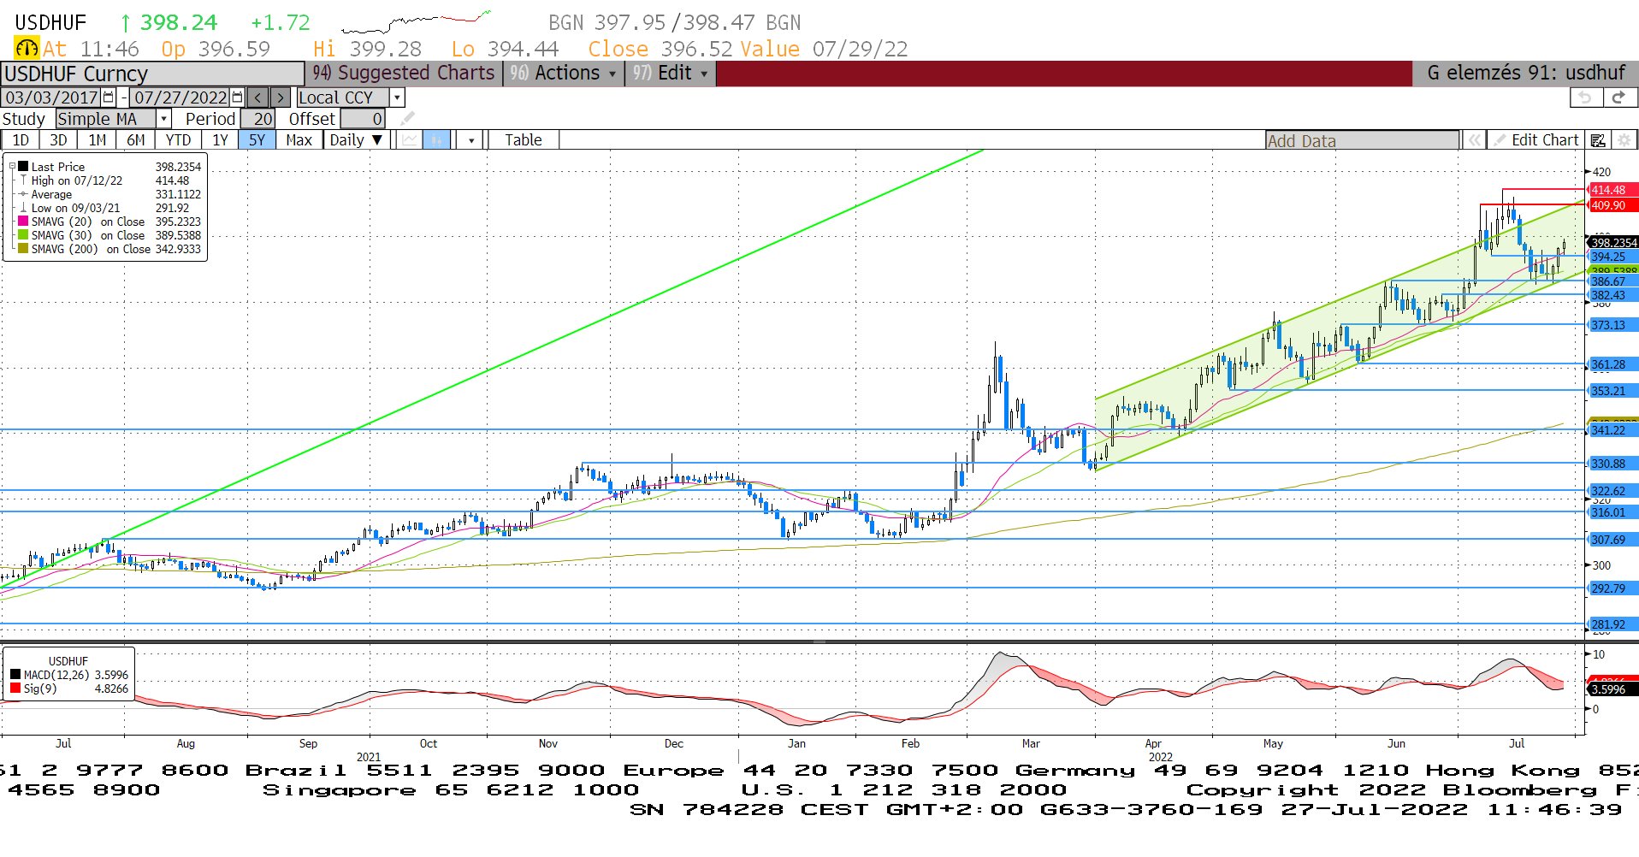Click the green SMAVG (30) color swatch
Viewport: 1639px width, 857px height.
(x=23, y=235)
